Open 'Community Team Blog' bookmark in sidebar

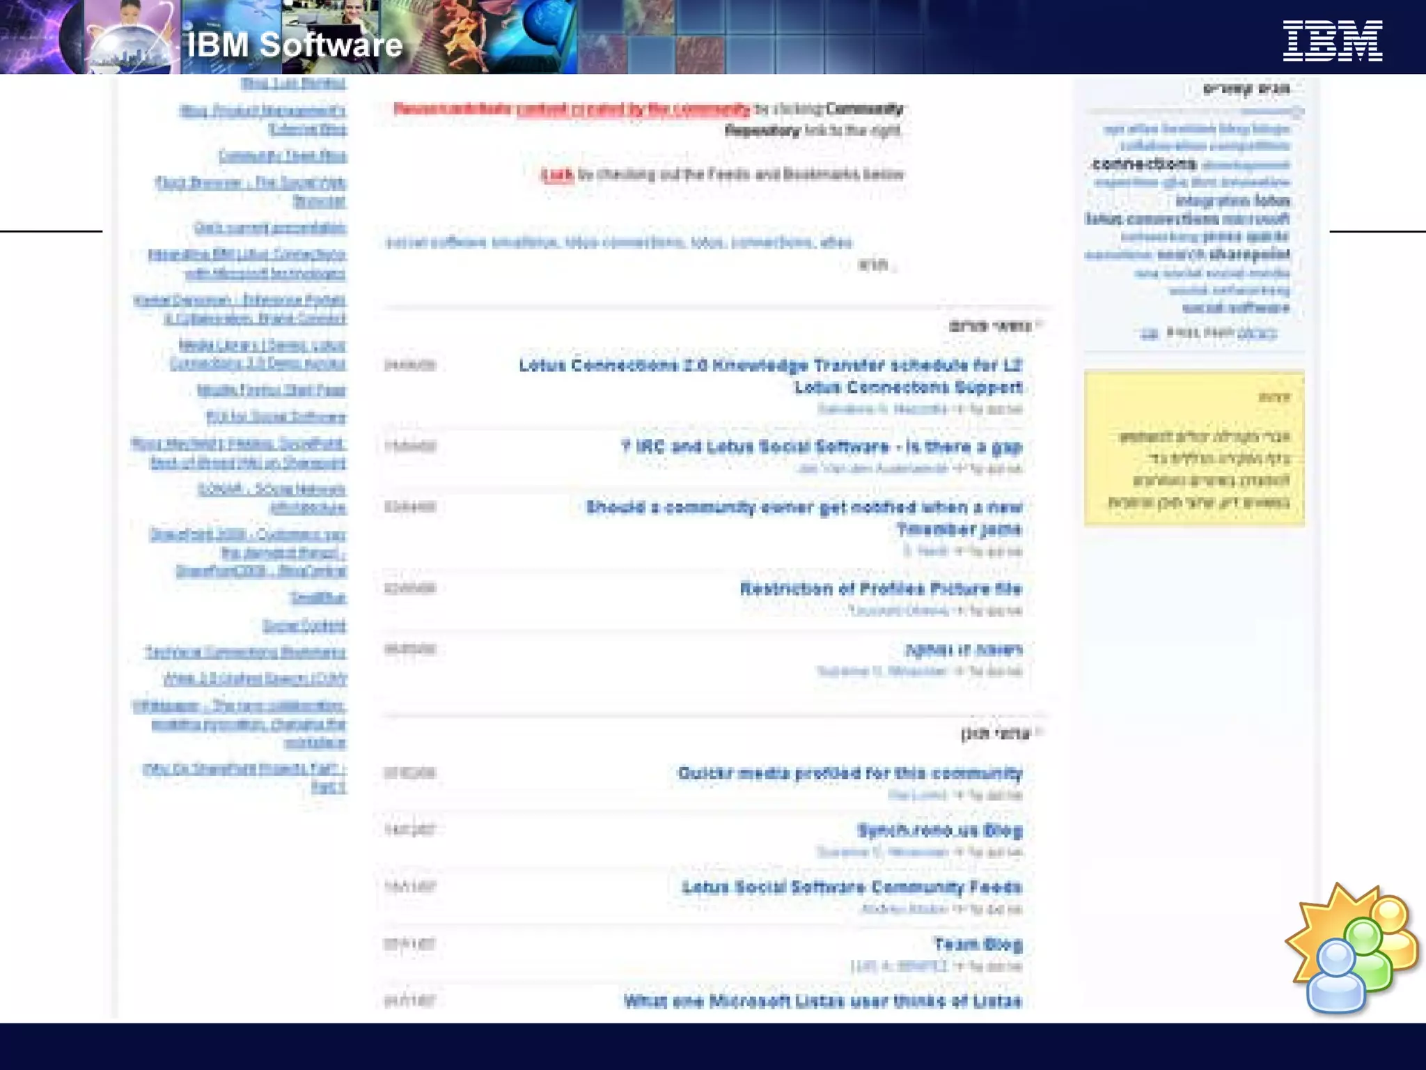pyautogui.click(x=282, y=156)
